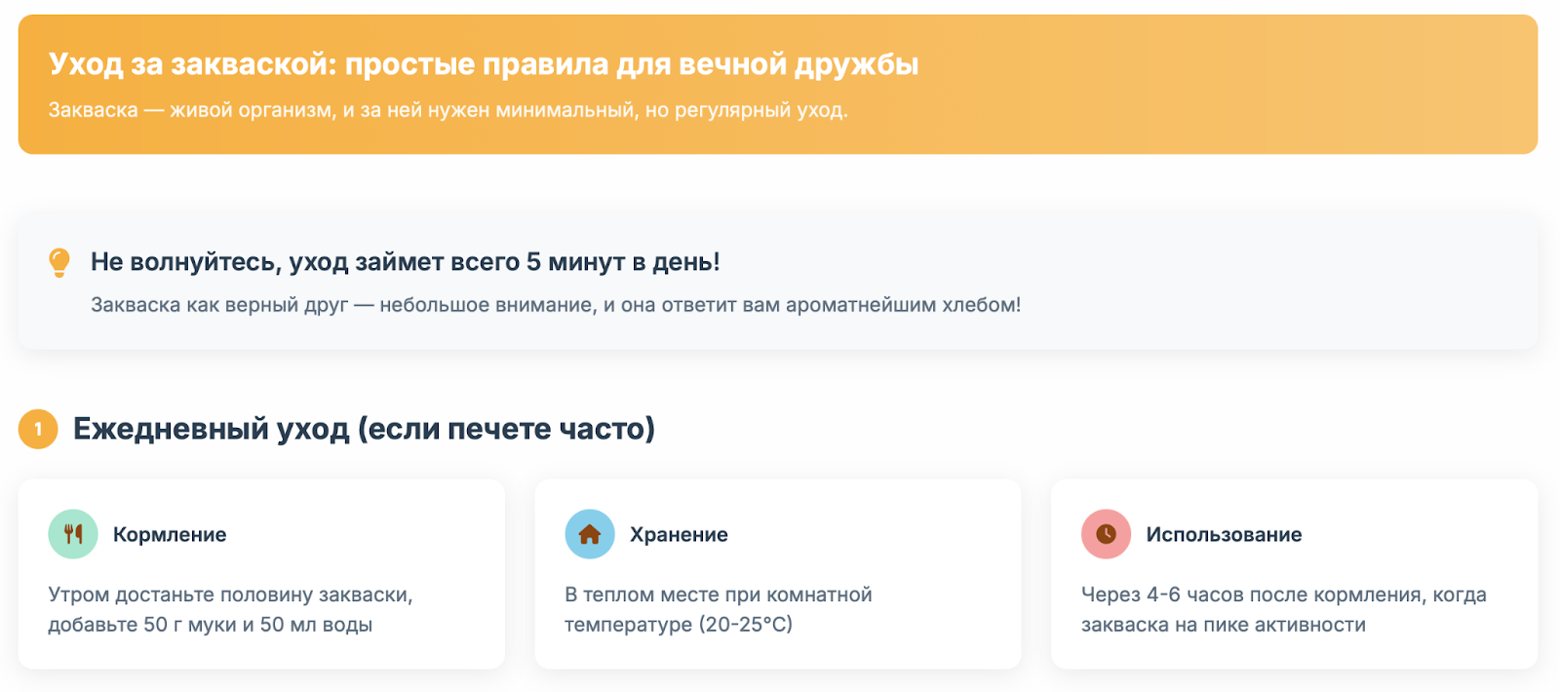The height and width of the screenshot is (692, 1560).
Task: Click the feeding instructions text with 50 г муки
Action: click(231, 609)
